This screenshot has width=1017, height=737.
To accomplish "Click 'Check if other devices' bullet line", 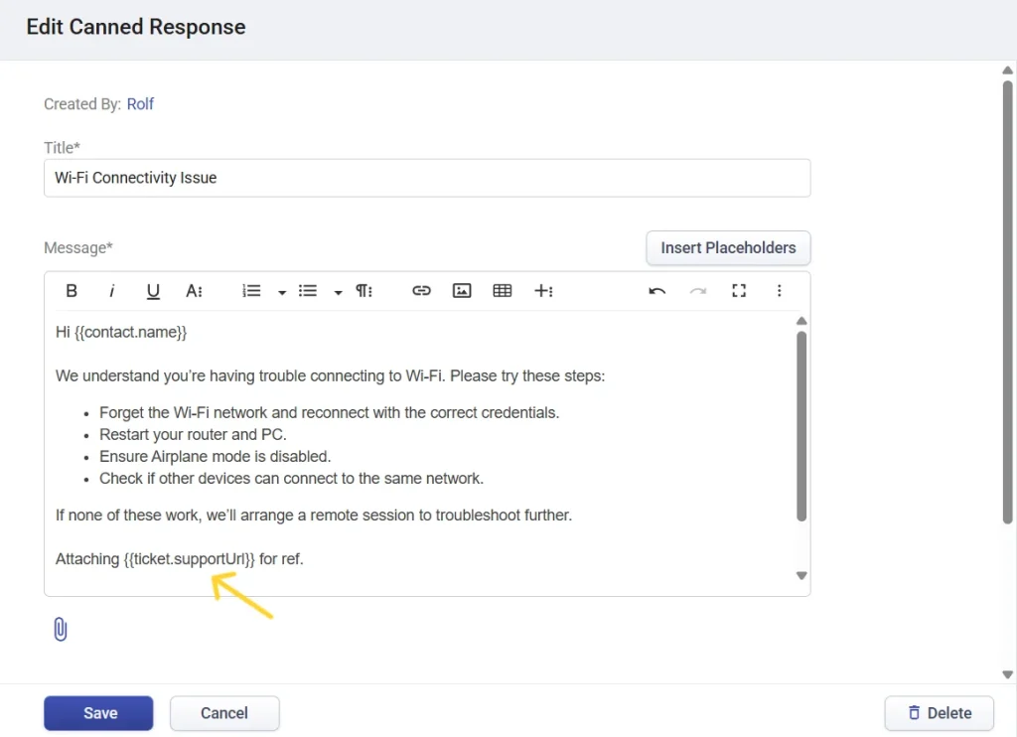I will pos(291,479).
